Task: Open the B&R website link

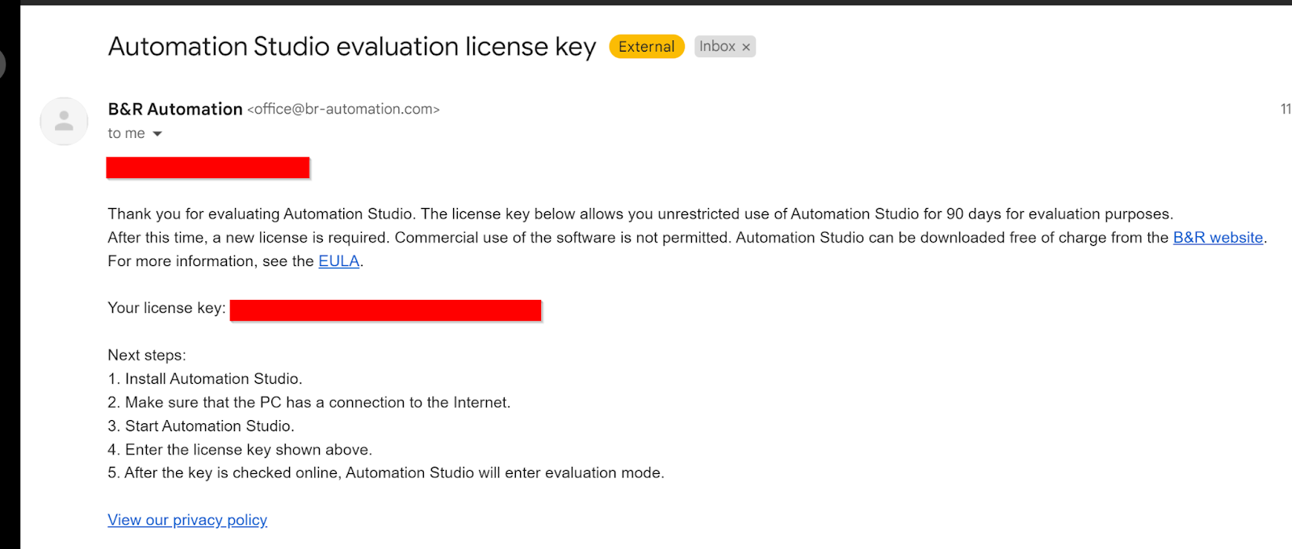Action: [1218, 238]
